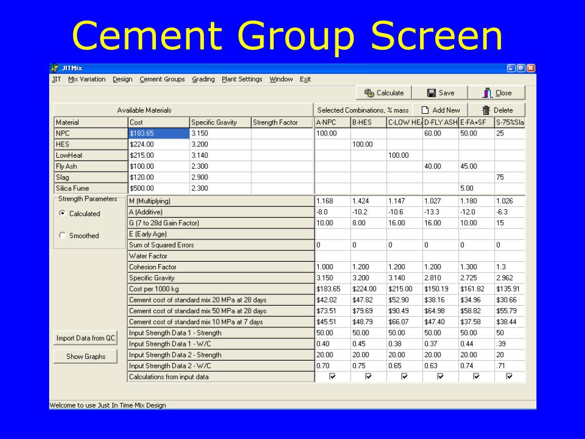Click the G gain factor value 16.00 for C-LOW HEAT

[404, 223]
